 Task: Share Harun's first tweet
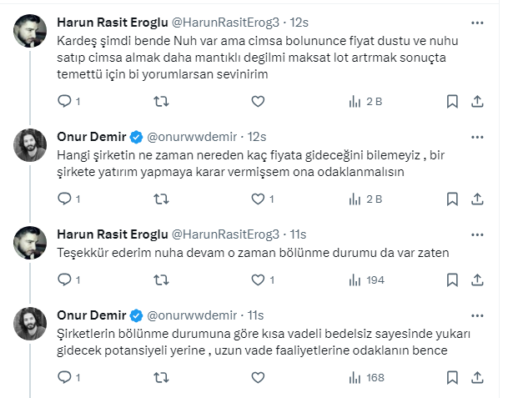[x=477, y=101]
